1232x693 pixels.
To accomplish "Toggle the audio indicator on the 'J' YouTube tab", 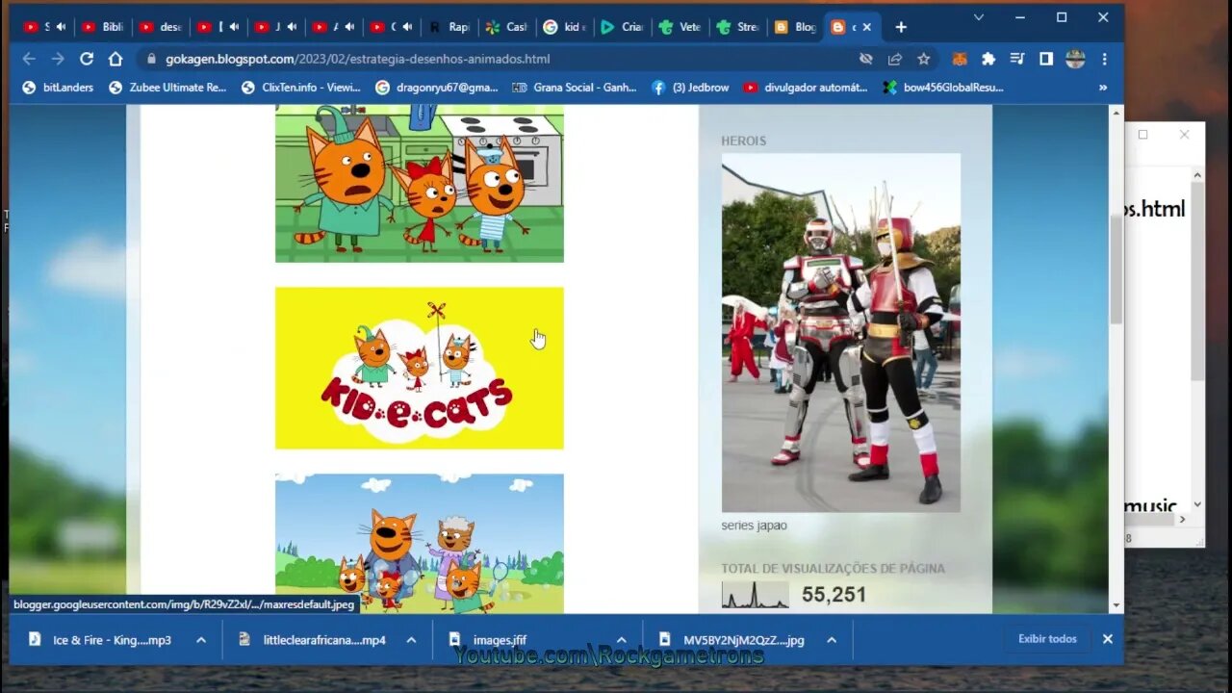I will coord(291,27).
